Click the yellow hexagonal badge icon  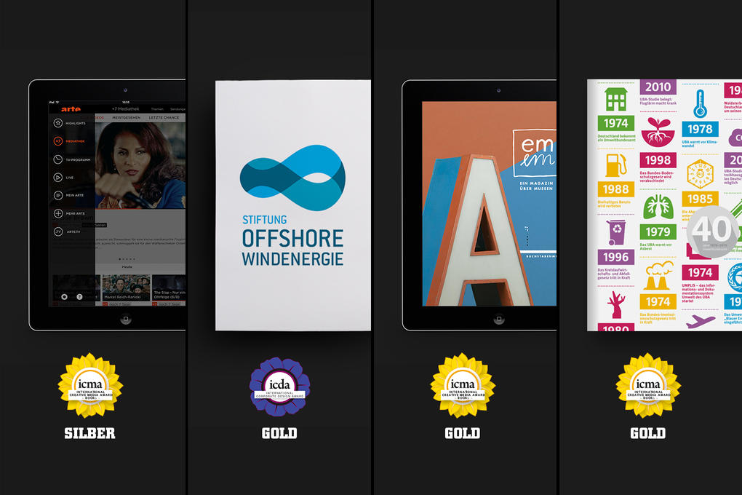[x=700, y=174]
